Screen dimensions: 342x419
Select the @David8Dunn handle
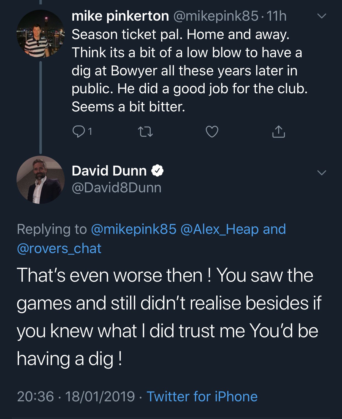point(116,188)
